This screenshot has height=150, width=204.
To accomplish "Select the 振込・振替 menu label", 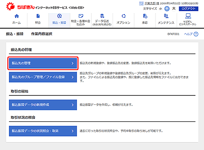I will [59, 23].
